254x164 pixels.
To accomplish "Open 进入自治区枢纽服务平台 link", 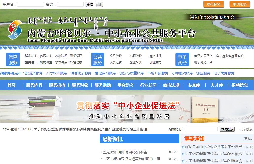I will pyautogui.click(x=212, y=17).
